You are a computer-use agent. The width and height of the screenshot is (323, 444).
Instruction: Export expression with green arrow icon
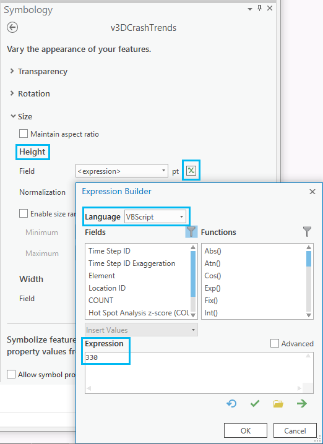pyautogui.click(x=302, y=404)
